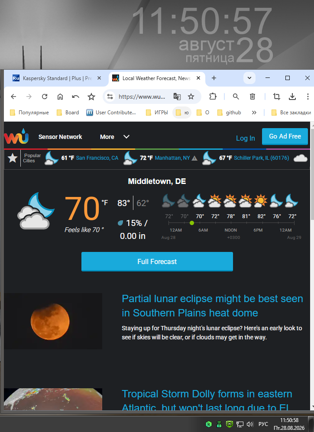
Task: Open Tropical Storm Dolly article headline
Action: [x=207, y=400]
